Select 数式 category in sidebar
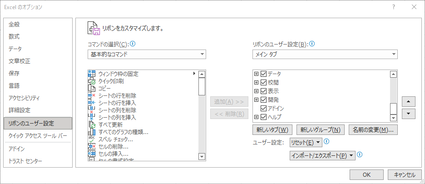This screenshot has width=425, height=184. tap(38, 37)
